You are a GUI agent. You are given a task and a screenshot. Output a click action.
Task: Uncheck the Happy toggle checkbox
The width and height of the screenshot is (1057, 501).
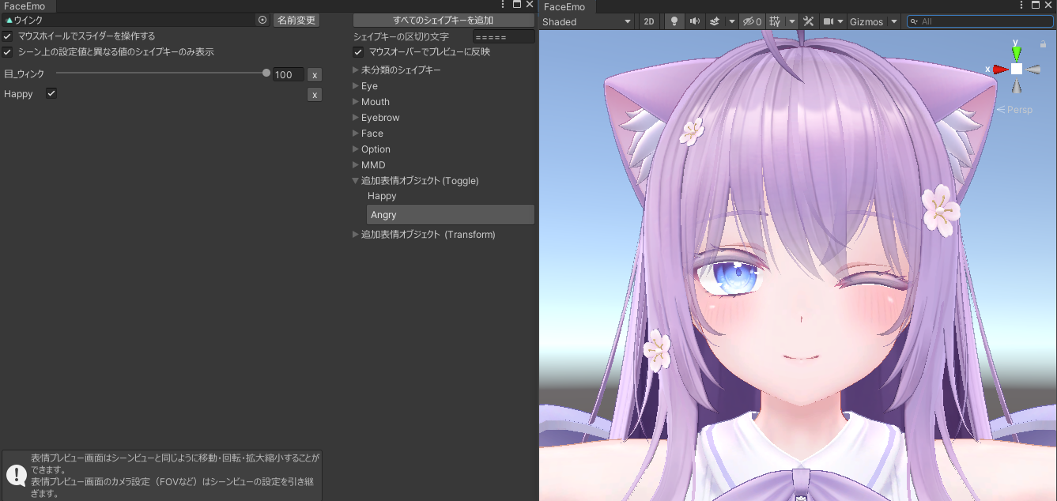(51, 93)
